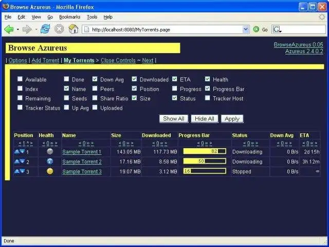Open the Bookmarks menu
The height and width of the screenshot is (247, 329).
coord(70,17)
